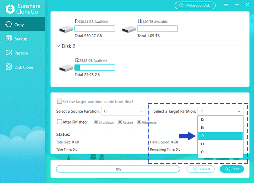Image resolution: width=254 pixels, height=183 pixels.
Task: Click 'Take Time: 0 s' status text
Action: 66,149
